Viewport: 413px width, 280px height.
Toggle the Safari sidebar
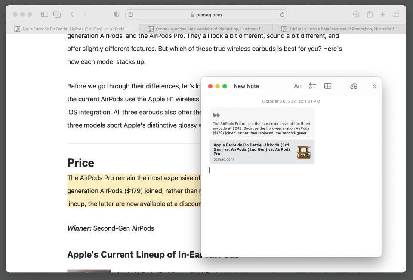click(x=44, y=15)
